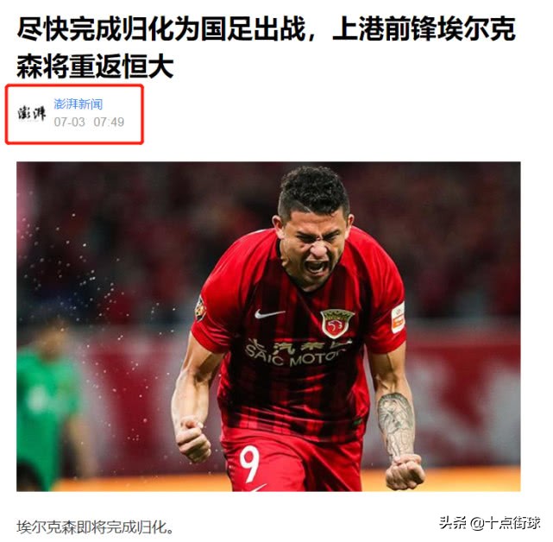This screenshot has width=553, height=542.
Task: Click the article headline starting 尽快完成归化
Action: point(267,47)
